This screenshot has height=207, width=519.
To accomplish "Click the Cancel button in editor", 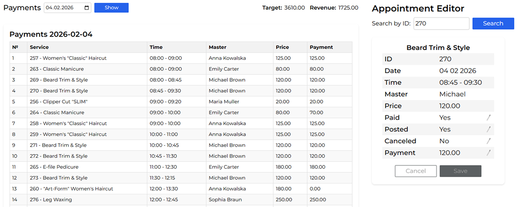I will tap(416, 171).
